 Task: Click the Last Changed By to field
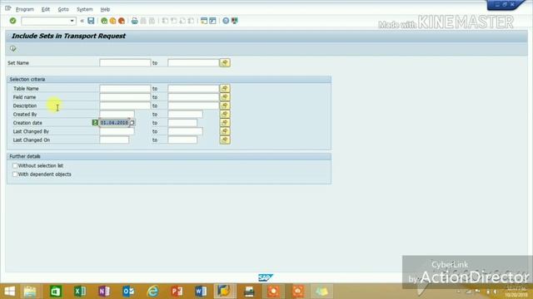[x=185, y=131]
